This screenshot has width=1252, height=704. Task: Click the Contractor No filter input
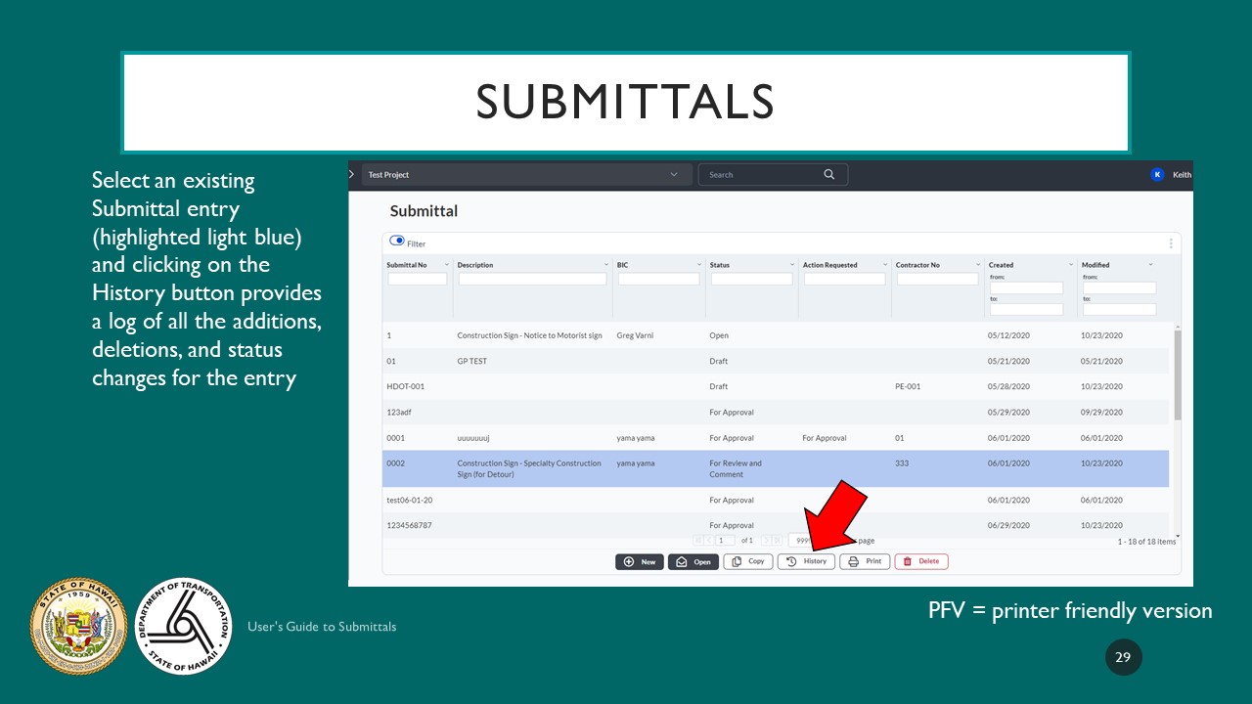[937, 279]
